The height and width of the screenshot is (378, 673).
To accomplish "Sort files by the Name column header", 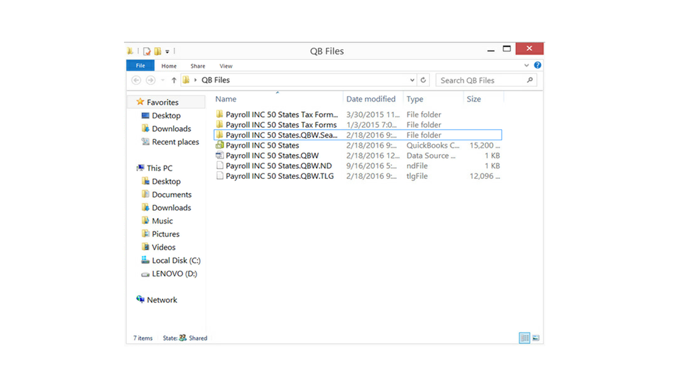I will [x=226, y=99].
